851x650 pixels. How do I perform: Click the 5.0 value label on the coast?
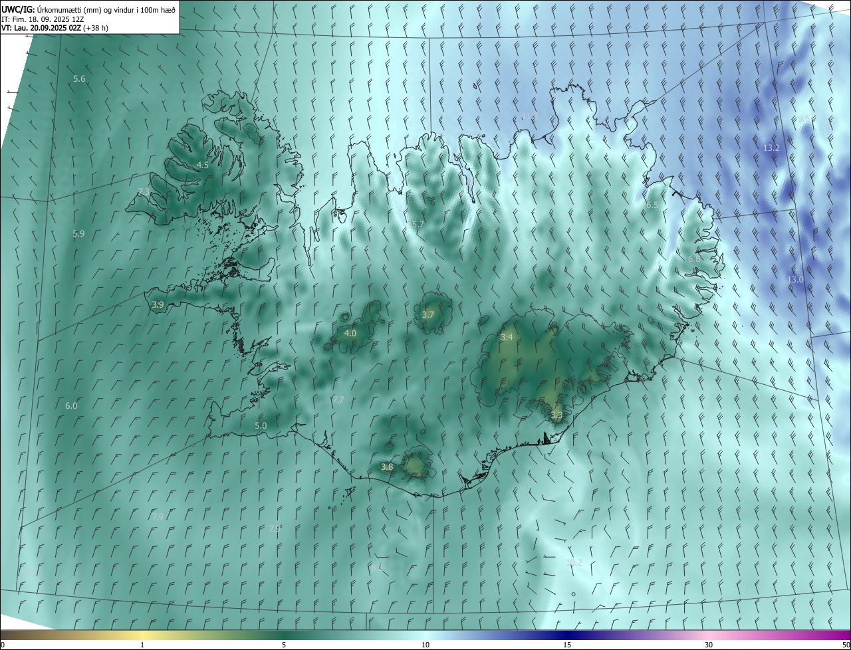click(x=261, y=425)
